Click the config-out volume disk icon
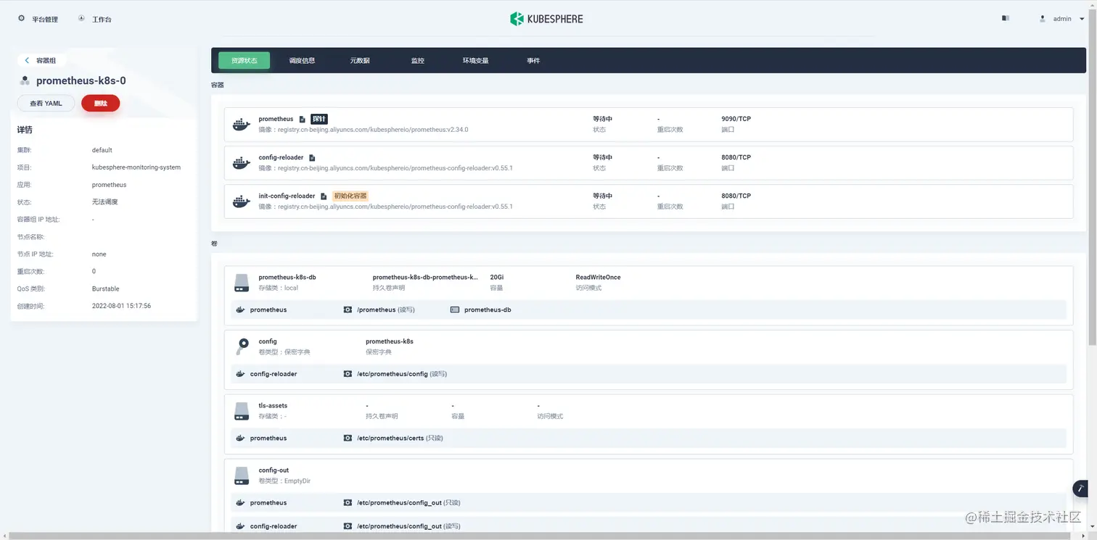 (x=242, y=475)
